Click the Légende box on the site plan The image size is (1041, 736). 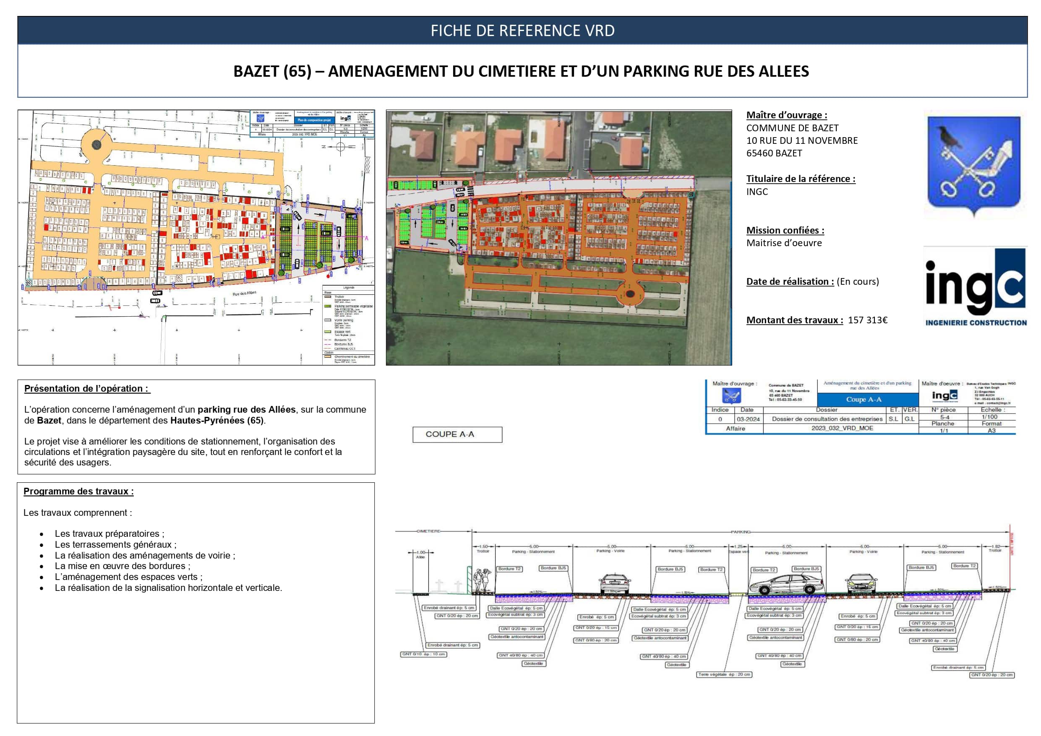348,325
